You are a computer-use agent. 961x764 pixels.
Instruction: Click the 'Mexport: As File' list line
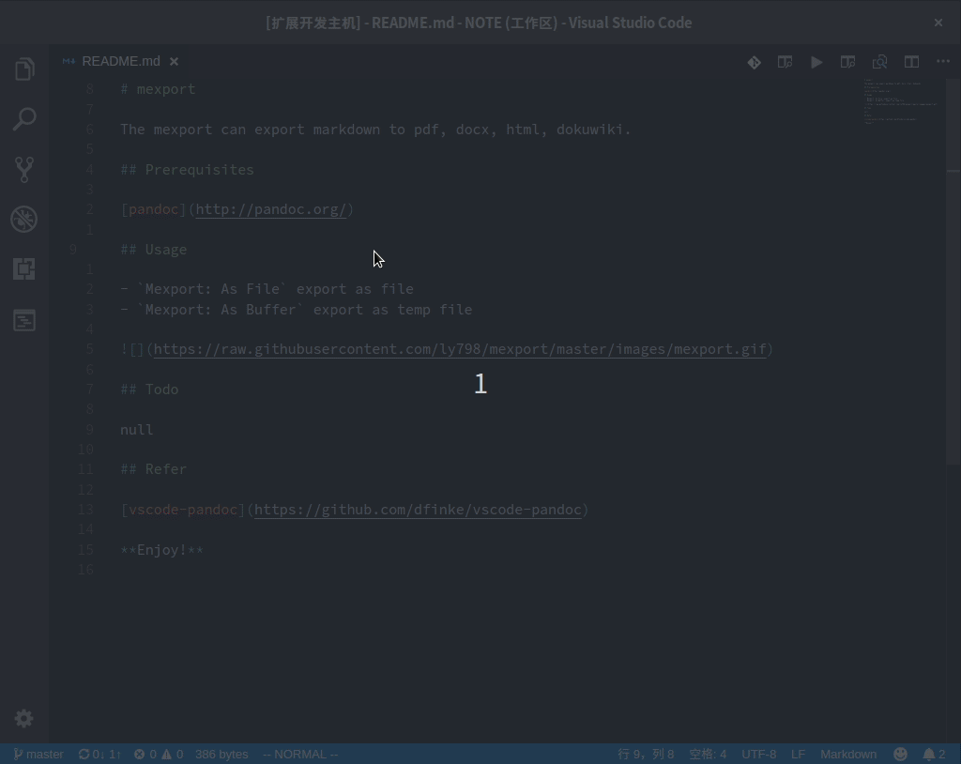point(267,289)
